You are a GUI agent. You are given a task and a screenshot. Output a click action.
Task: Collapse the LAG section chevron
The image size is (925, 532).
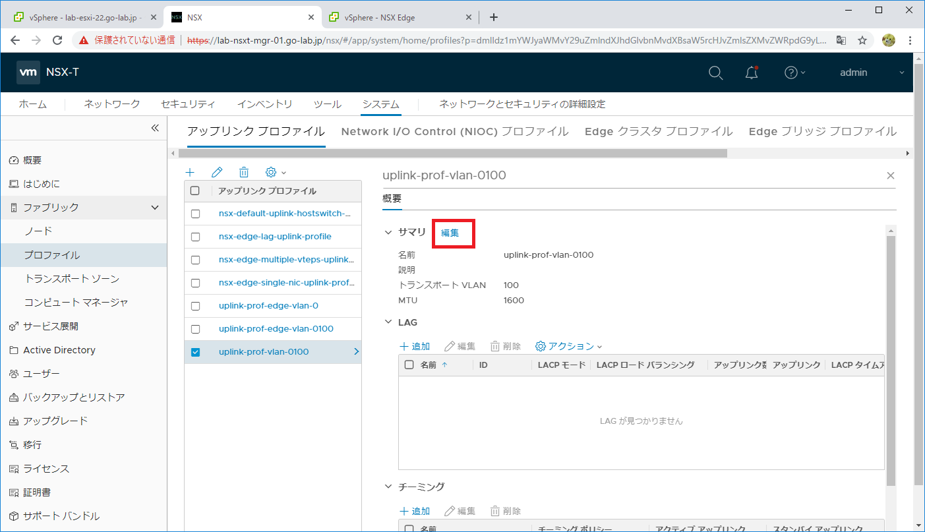point(388,322)
